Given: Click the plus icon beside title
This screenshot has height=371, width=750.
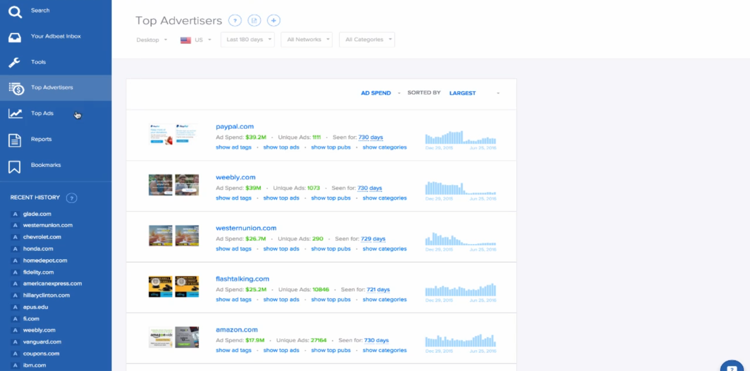Looking at the screenshot, I should 274,20.
